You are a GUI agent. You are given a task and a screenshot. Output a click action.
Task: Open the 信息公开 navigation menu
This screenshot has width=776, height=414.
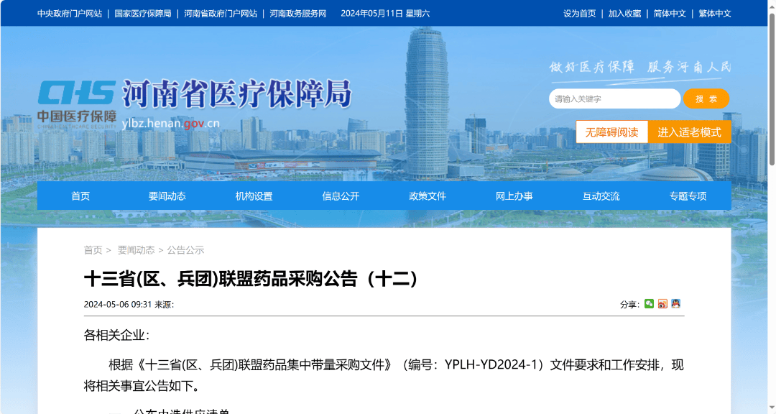[x=341, y=195]
